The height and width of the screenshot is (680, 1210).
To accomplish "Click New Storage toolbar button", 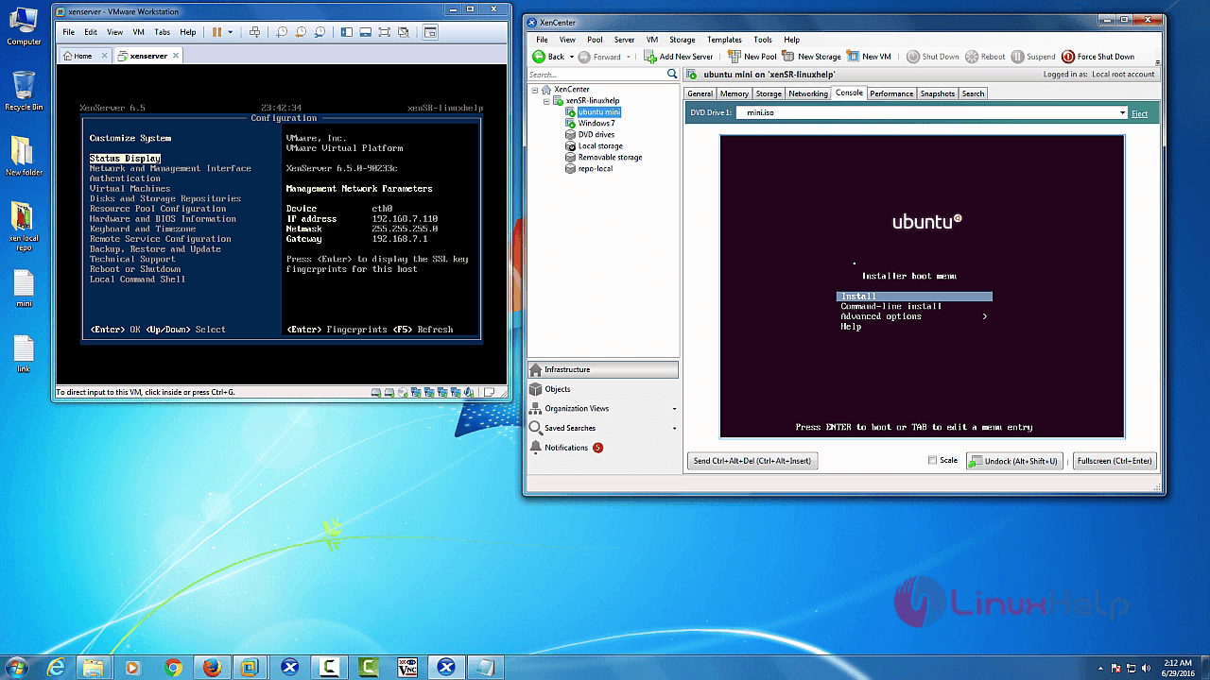I will (x=811, y=57).
